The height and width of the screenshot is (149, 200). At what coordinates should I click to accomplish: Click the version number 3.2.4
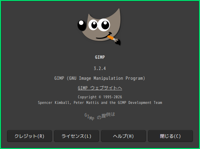pyautogui.click(x=100, y=69)
